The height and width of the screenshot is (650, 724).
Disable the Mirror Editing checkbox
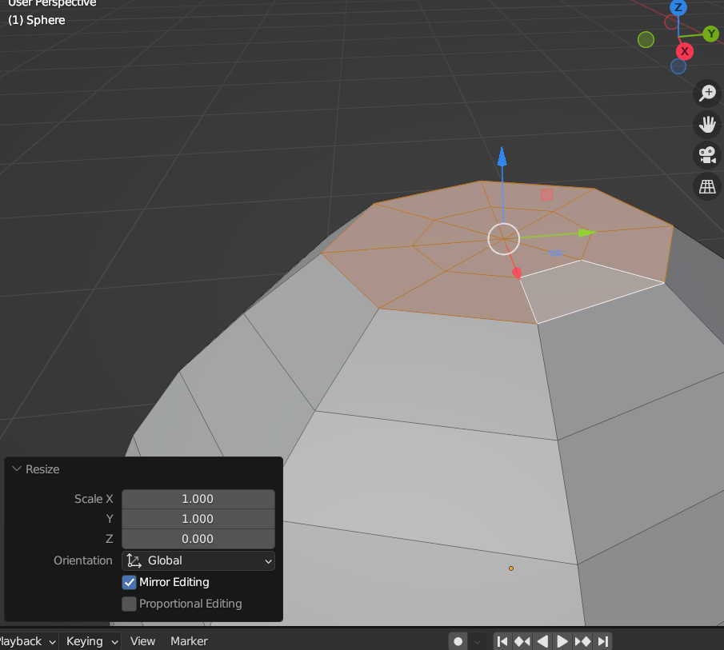pos(130,582)
